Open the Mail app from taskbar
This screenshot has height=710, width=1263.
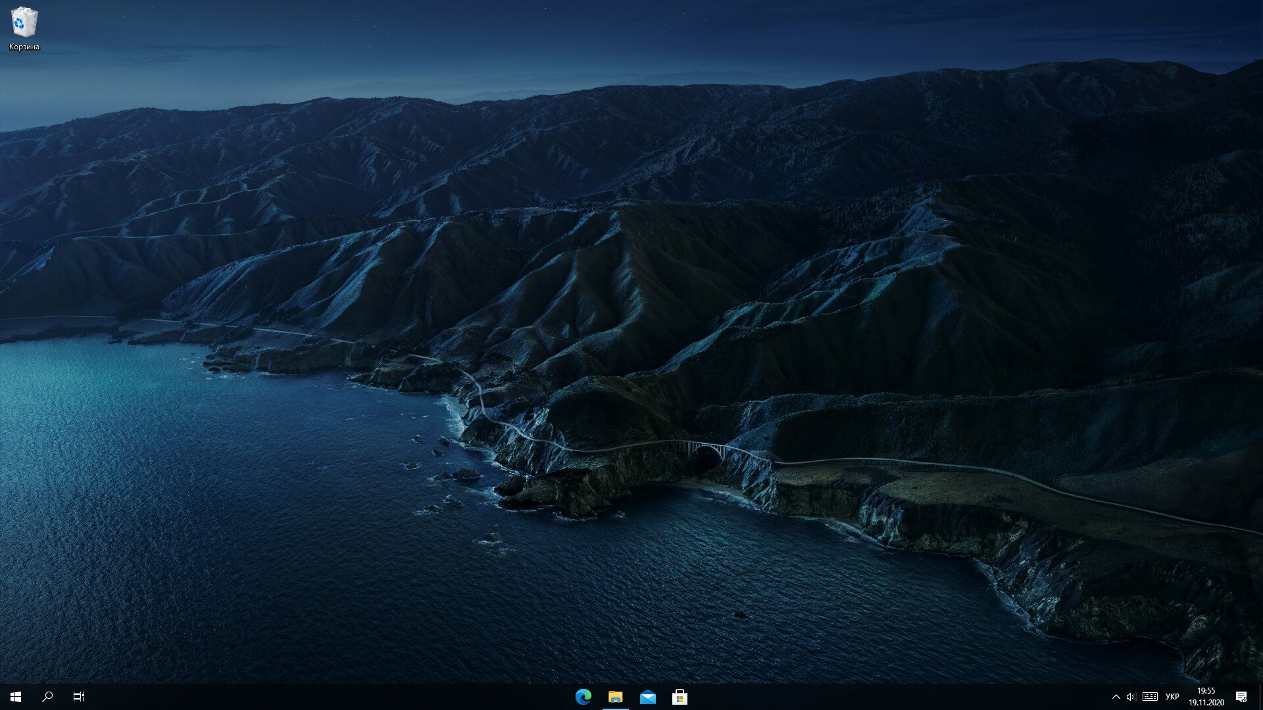pyautogui.click(x=648, y=697)
